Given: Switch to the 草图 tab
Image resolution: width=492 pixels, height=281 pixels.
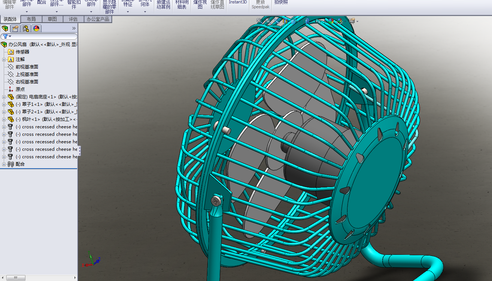Looking at the screenshot, I should [52, 19].
